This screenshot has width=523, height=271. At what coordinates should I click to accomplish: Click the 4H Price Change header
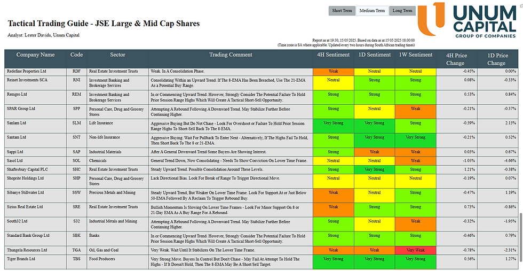point(457,59)
